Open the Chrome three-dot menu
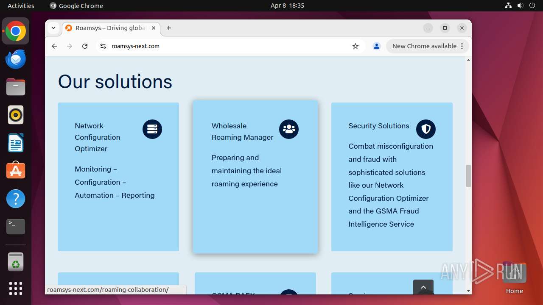 click(x=462, y=46)
